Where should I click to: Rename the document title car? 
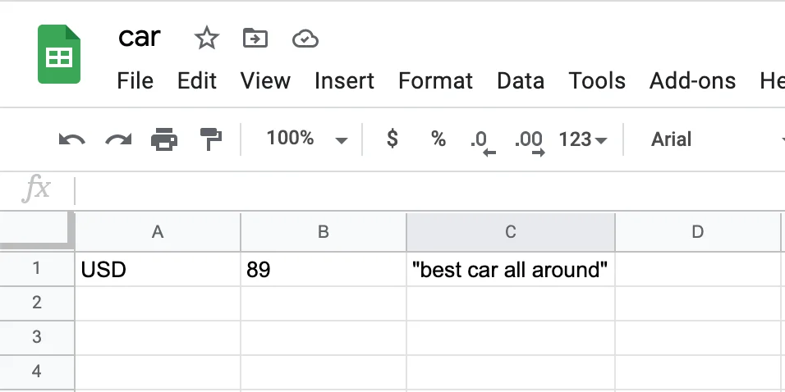[x=140, y=37]
